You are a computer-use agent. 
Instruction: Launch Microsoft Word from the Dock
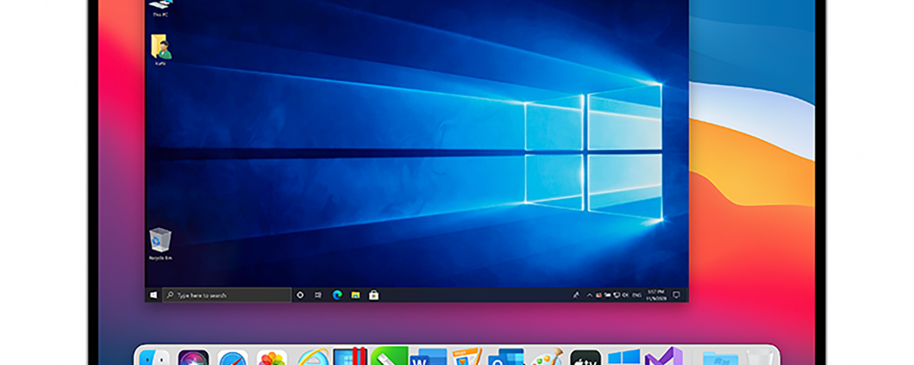point(429,359)
